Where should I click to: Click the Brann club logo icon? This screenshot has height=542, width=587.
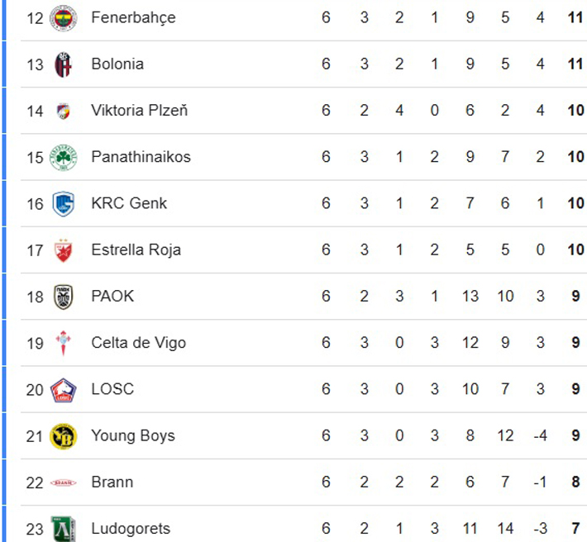[x=63, y=483]
